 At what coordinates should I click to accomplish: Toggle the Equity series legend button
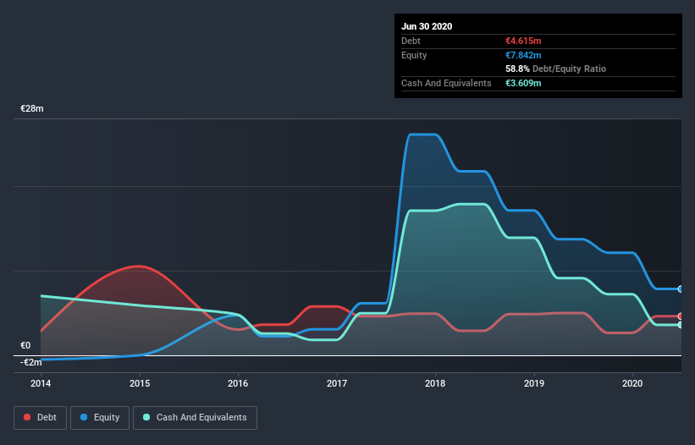[100, 418]
